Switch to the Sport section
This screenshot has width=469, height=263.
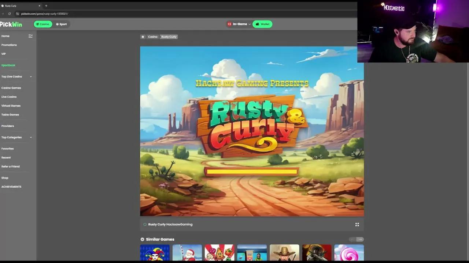coord(61,24)
